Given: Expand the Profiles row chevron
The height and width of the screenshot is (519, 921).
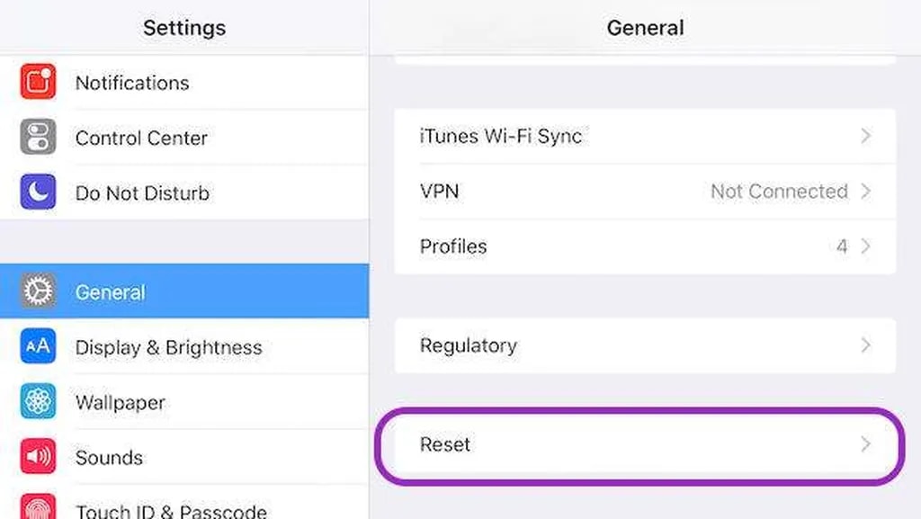Looking at the screenshot, I should pyautogui.click(x=865, y=246).
